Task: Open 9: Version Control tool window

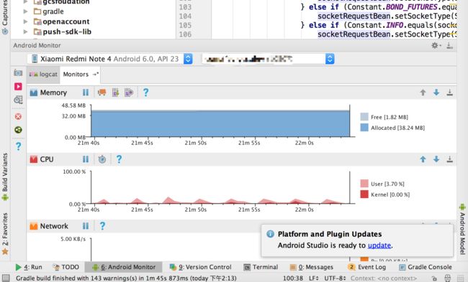Action: click(x=201, y=267)
